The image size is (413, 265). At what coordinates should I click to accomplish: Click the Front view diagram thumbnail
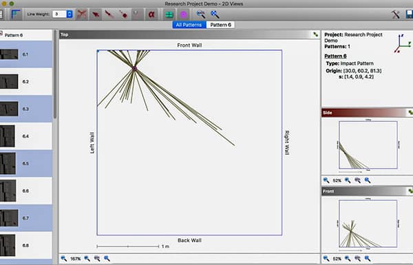pos(368,224)
